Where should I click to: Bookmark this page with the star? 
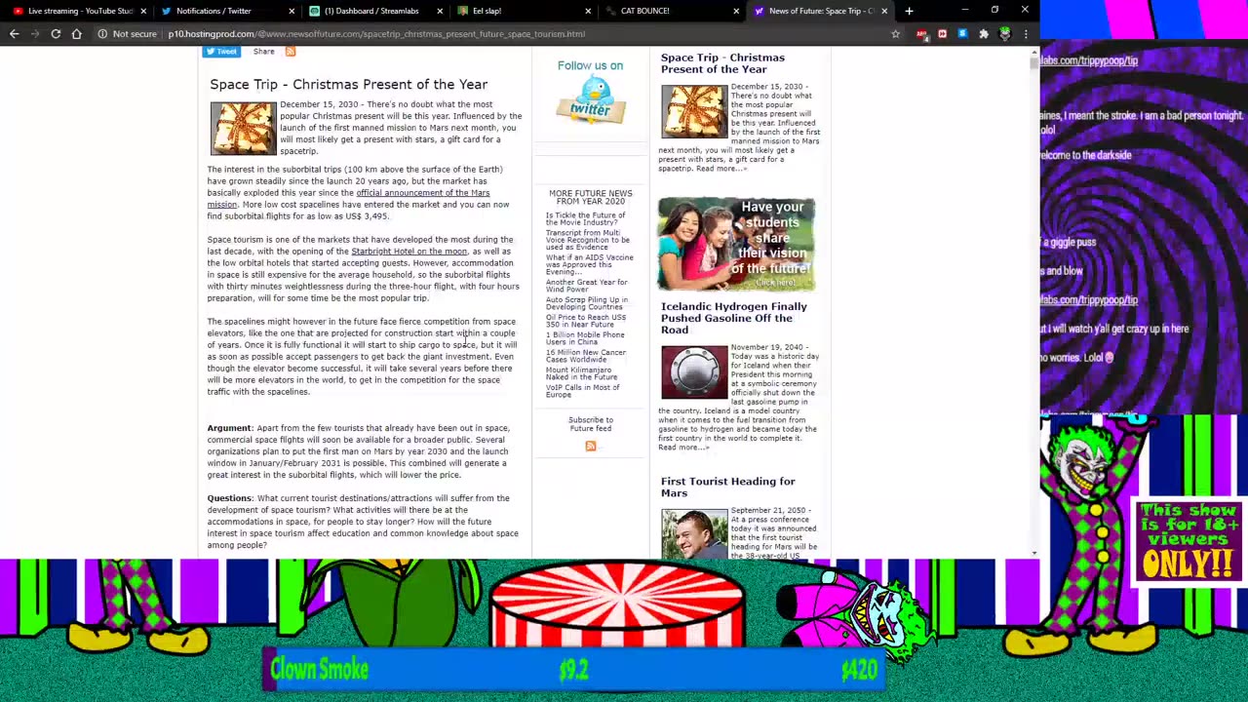pos(895,34)
